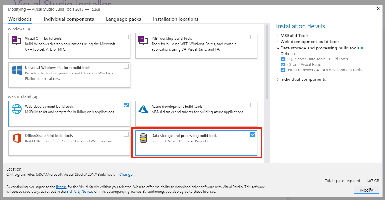The height and width of the screenshot is (200, 385).
Task: Open the Installation locations tab
Action: pyautogui.click(x=175, y=19)
